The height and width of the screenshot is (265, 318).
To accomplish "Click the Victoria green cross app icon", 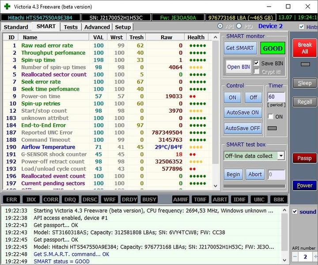I will click(x=7, y=7).
